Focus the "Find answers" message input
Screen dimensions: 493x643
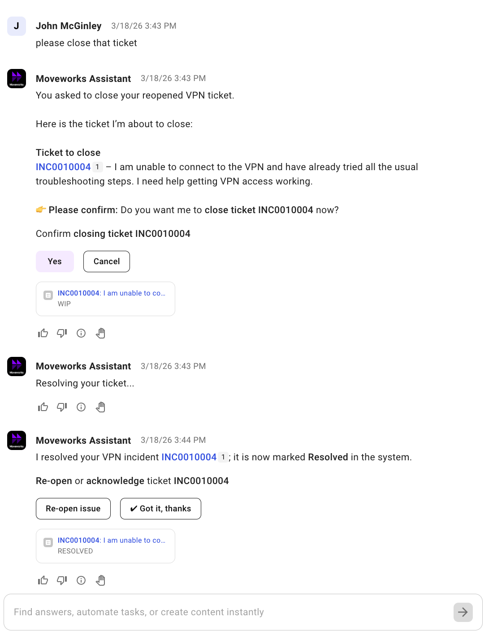229,612
